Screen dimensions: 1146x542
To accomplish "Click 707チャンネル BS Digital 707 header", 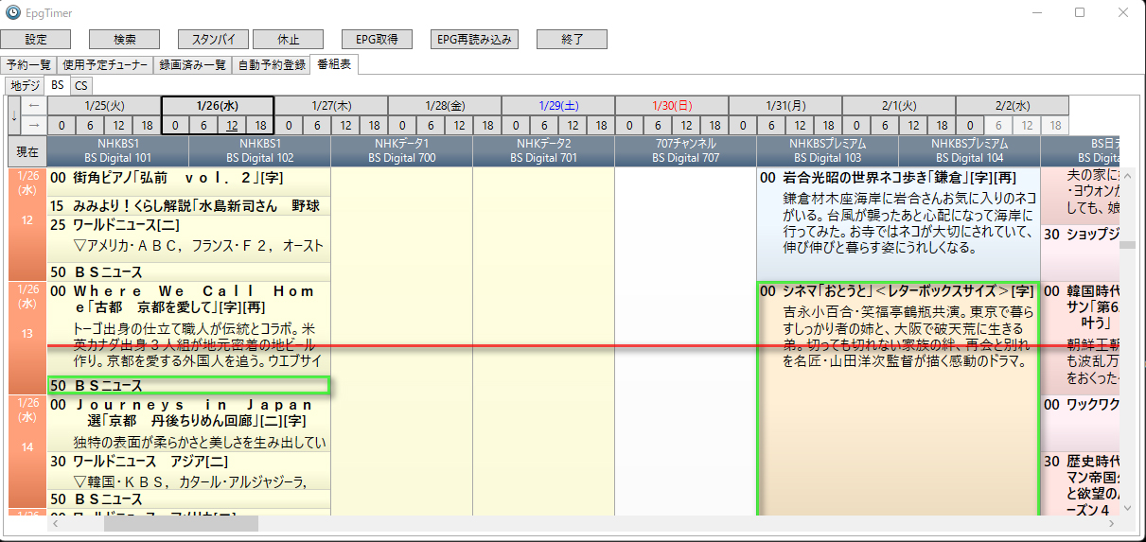I will 686,151.
